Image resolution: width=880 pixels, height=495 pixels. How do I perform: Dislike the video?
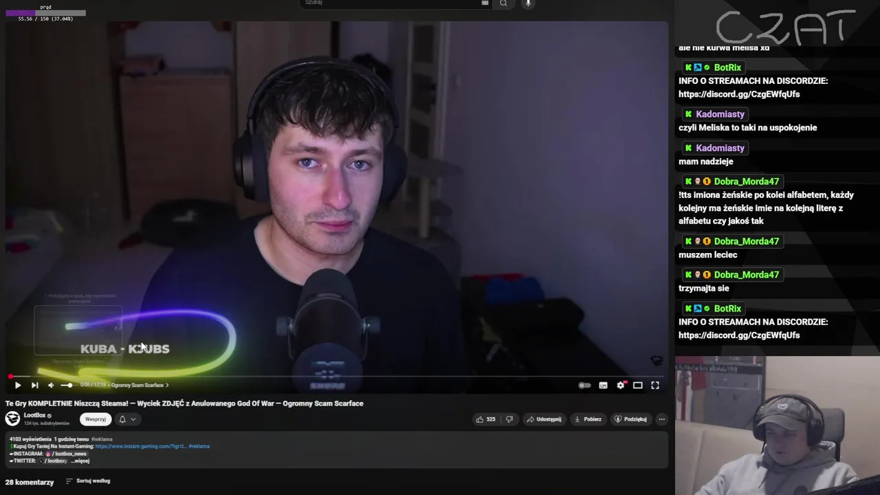[509, 419]
